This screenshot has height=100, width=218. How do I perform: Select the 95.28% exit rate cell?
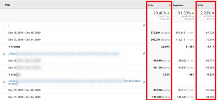[210, 68]
